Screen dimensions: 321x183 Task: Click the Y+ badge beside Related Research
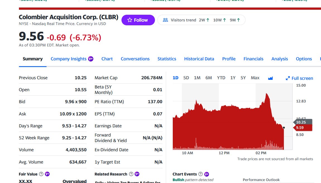(137, 174)
